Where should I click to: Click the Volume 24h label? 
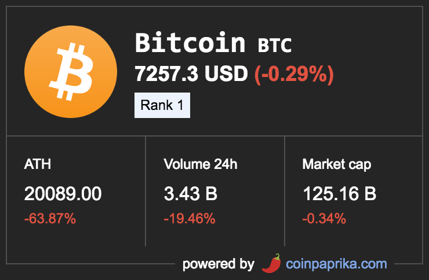click(x=201, y=164)
